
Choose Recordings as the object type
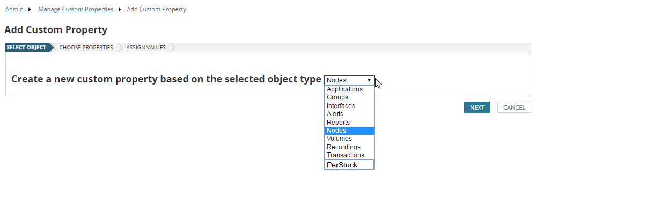pos(343,147)
